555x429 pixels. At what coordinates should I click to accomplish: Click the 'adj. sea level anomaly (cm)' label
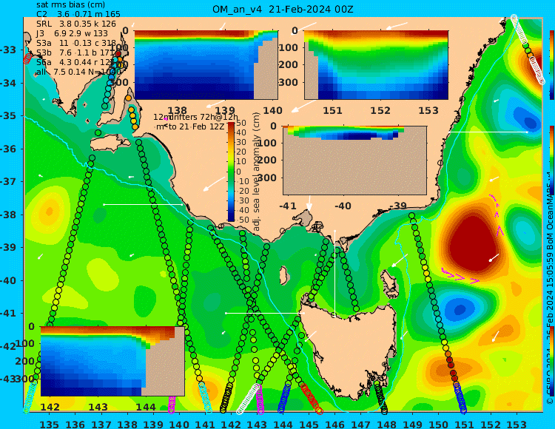click(257, 172)
